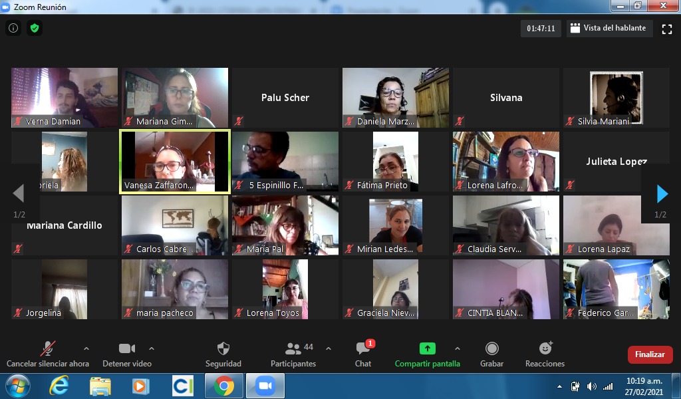Expand video options arrow beside camera

pyautogui.click(x=152, y=348)
